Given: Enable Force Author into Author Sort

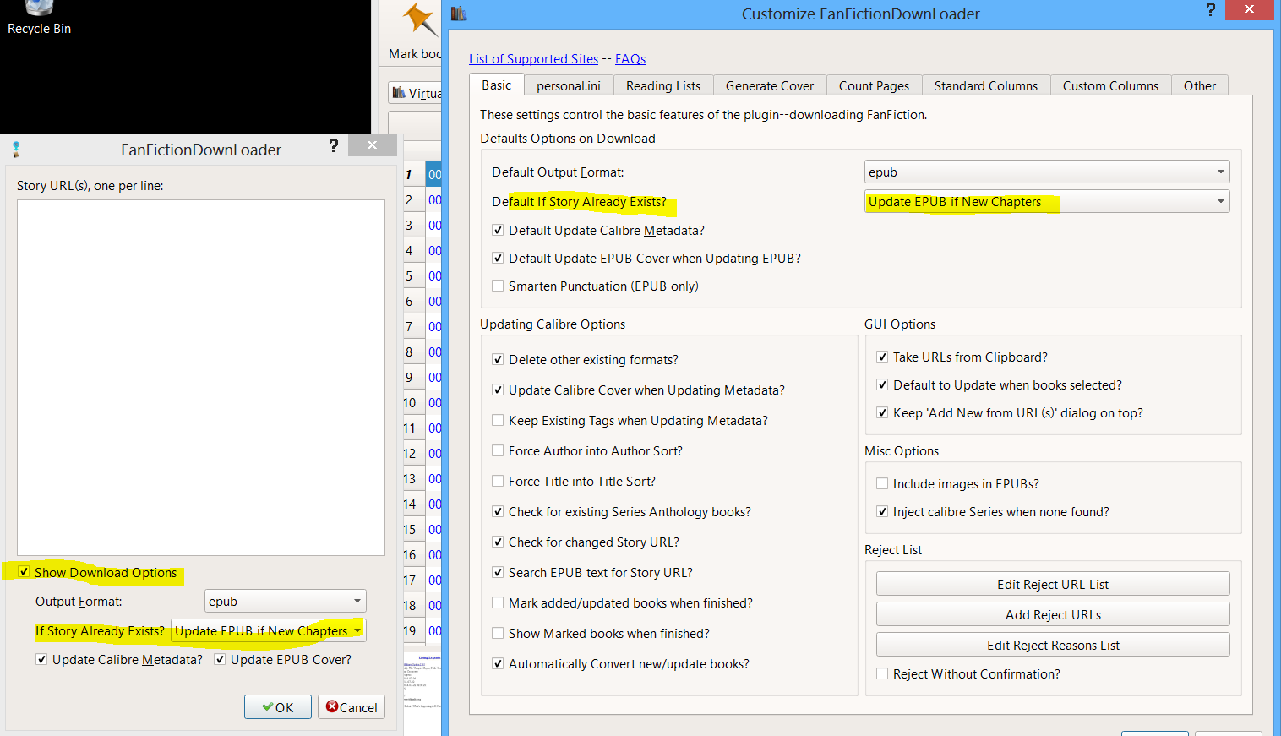Looking at the screenshot, I should tap(498, 450).
